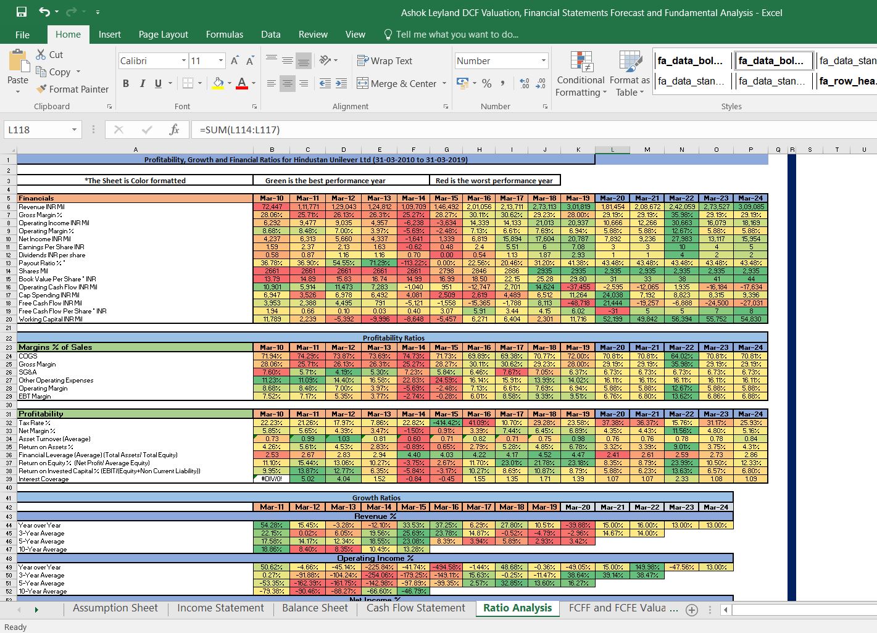Click the L118 Name Box field
Screen dimensions: 877x633
click(37, 130)
